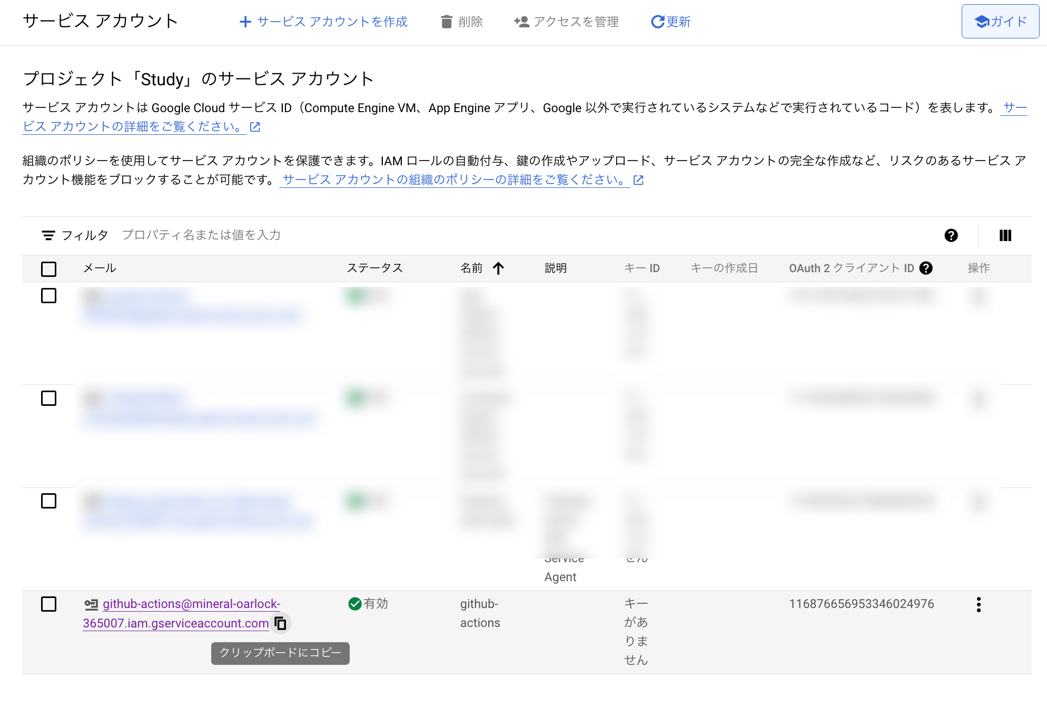Open the three-dot actions menu for github-actions

tap(979, 604)
